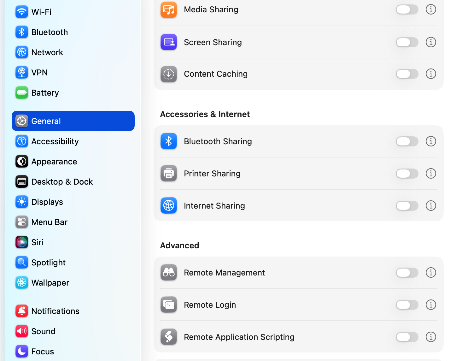
Task: Enable Internet Sharing switch
Action: [x=407, y=206]
